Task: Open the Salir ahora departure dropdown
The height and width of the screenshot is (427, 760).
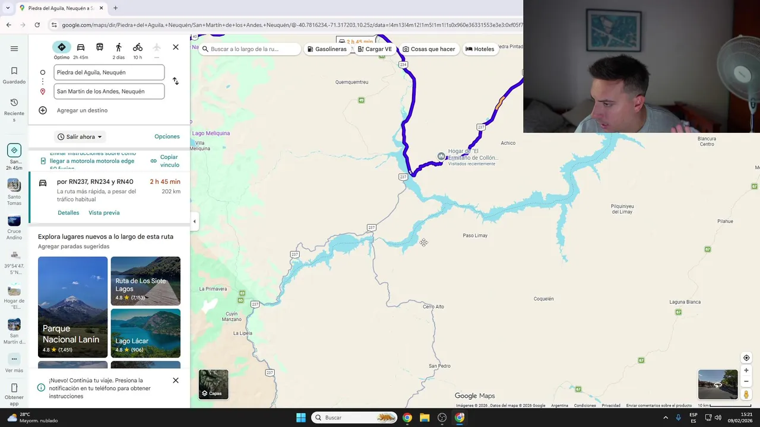Action: pyautogui.click(x=80, y=137)
